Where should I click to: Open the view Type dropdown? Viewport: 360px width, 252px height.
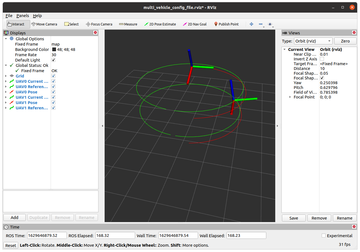pos(313,41)
